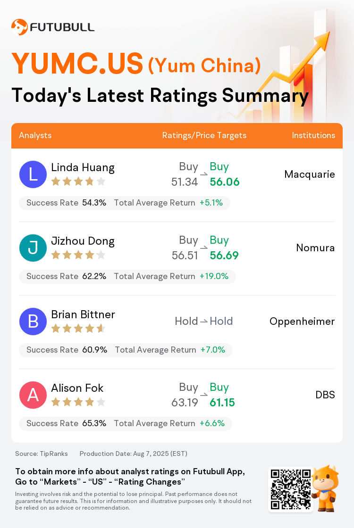Select Linda Huang's avatar circle

pyautogui.click(x=33, y=174)
